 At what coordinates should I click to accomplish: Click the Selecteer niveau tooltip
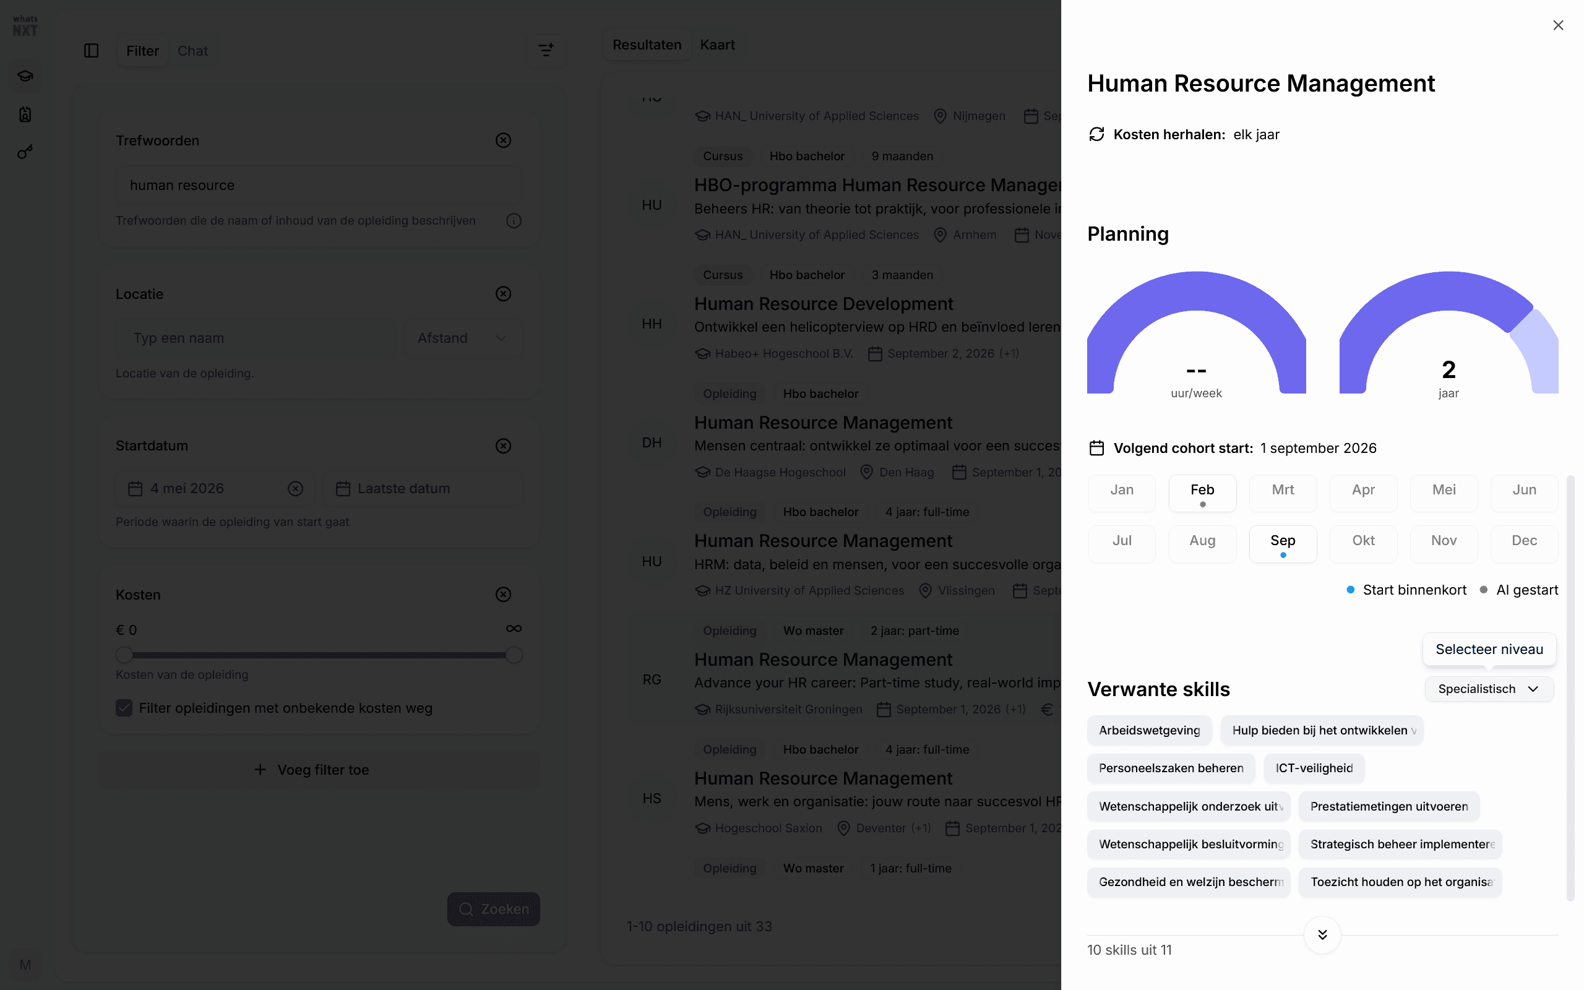[x=1489, y=649]
